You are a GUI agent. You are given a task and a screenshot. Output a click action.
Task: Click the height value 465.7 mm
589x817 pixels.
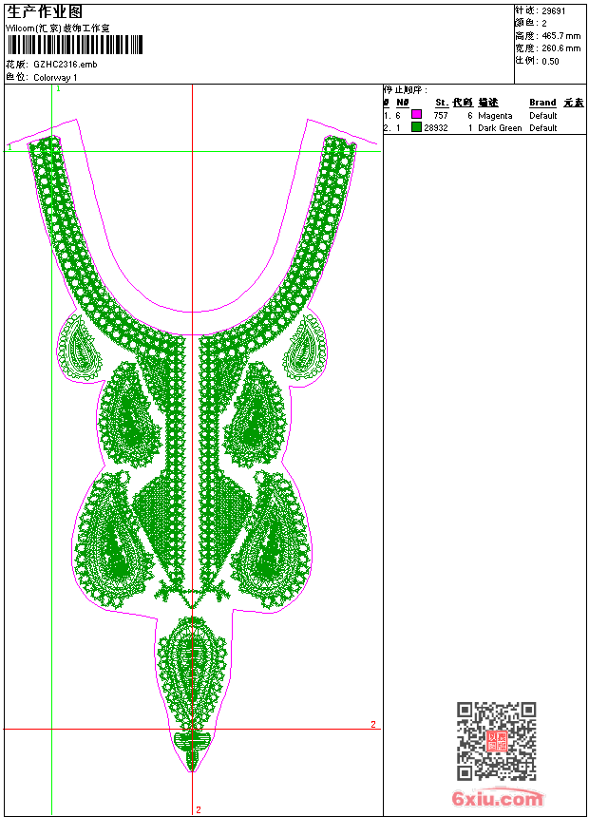pyautogui.click(x=560, y=35)
